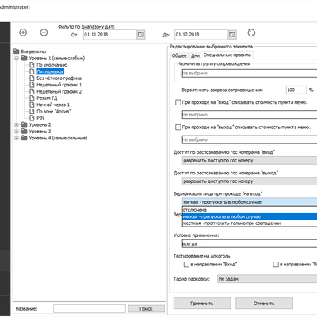Click the remove (minus) circle icon

(44, 32)
